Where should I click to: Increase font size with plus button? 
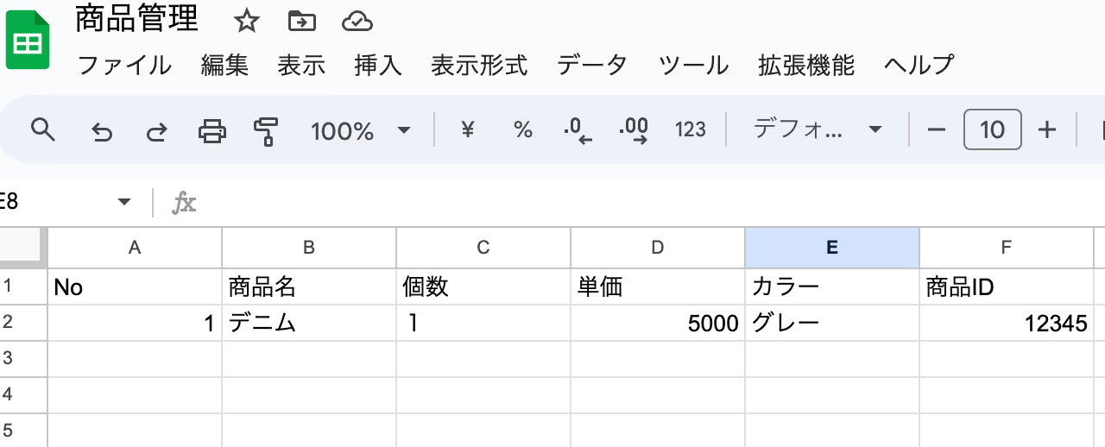coord(1047,130)
